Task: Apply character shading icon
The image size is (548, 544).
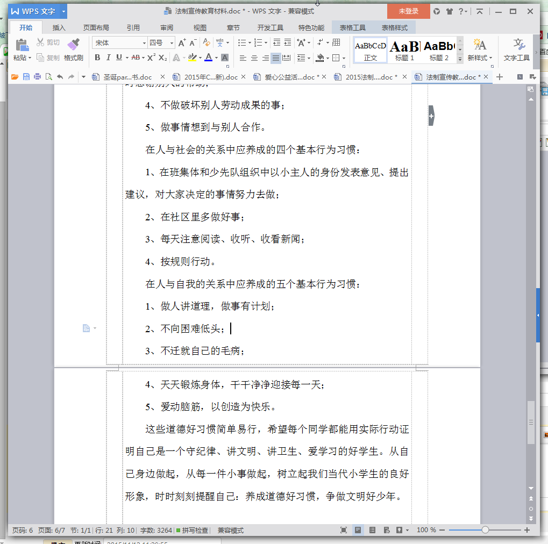Action: [x=225, y=58]
